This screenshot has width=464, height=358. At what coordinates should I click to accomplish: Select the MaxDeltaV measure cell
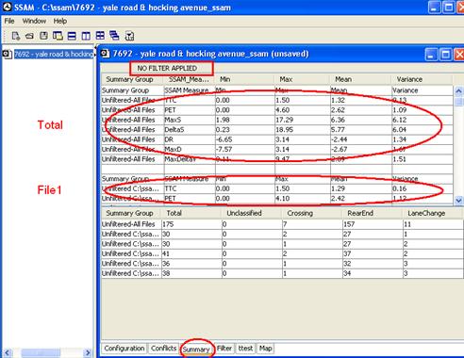pyautogui.click(x=190, y=159)
